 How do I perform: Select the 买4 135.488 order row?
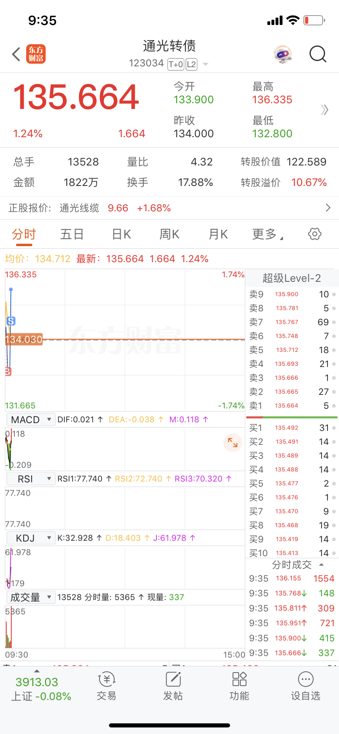pyautogui.click(x=292, y=469)
